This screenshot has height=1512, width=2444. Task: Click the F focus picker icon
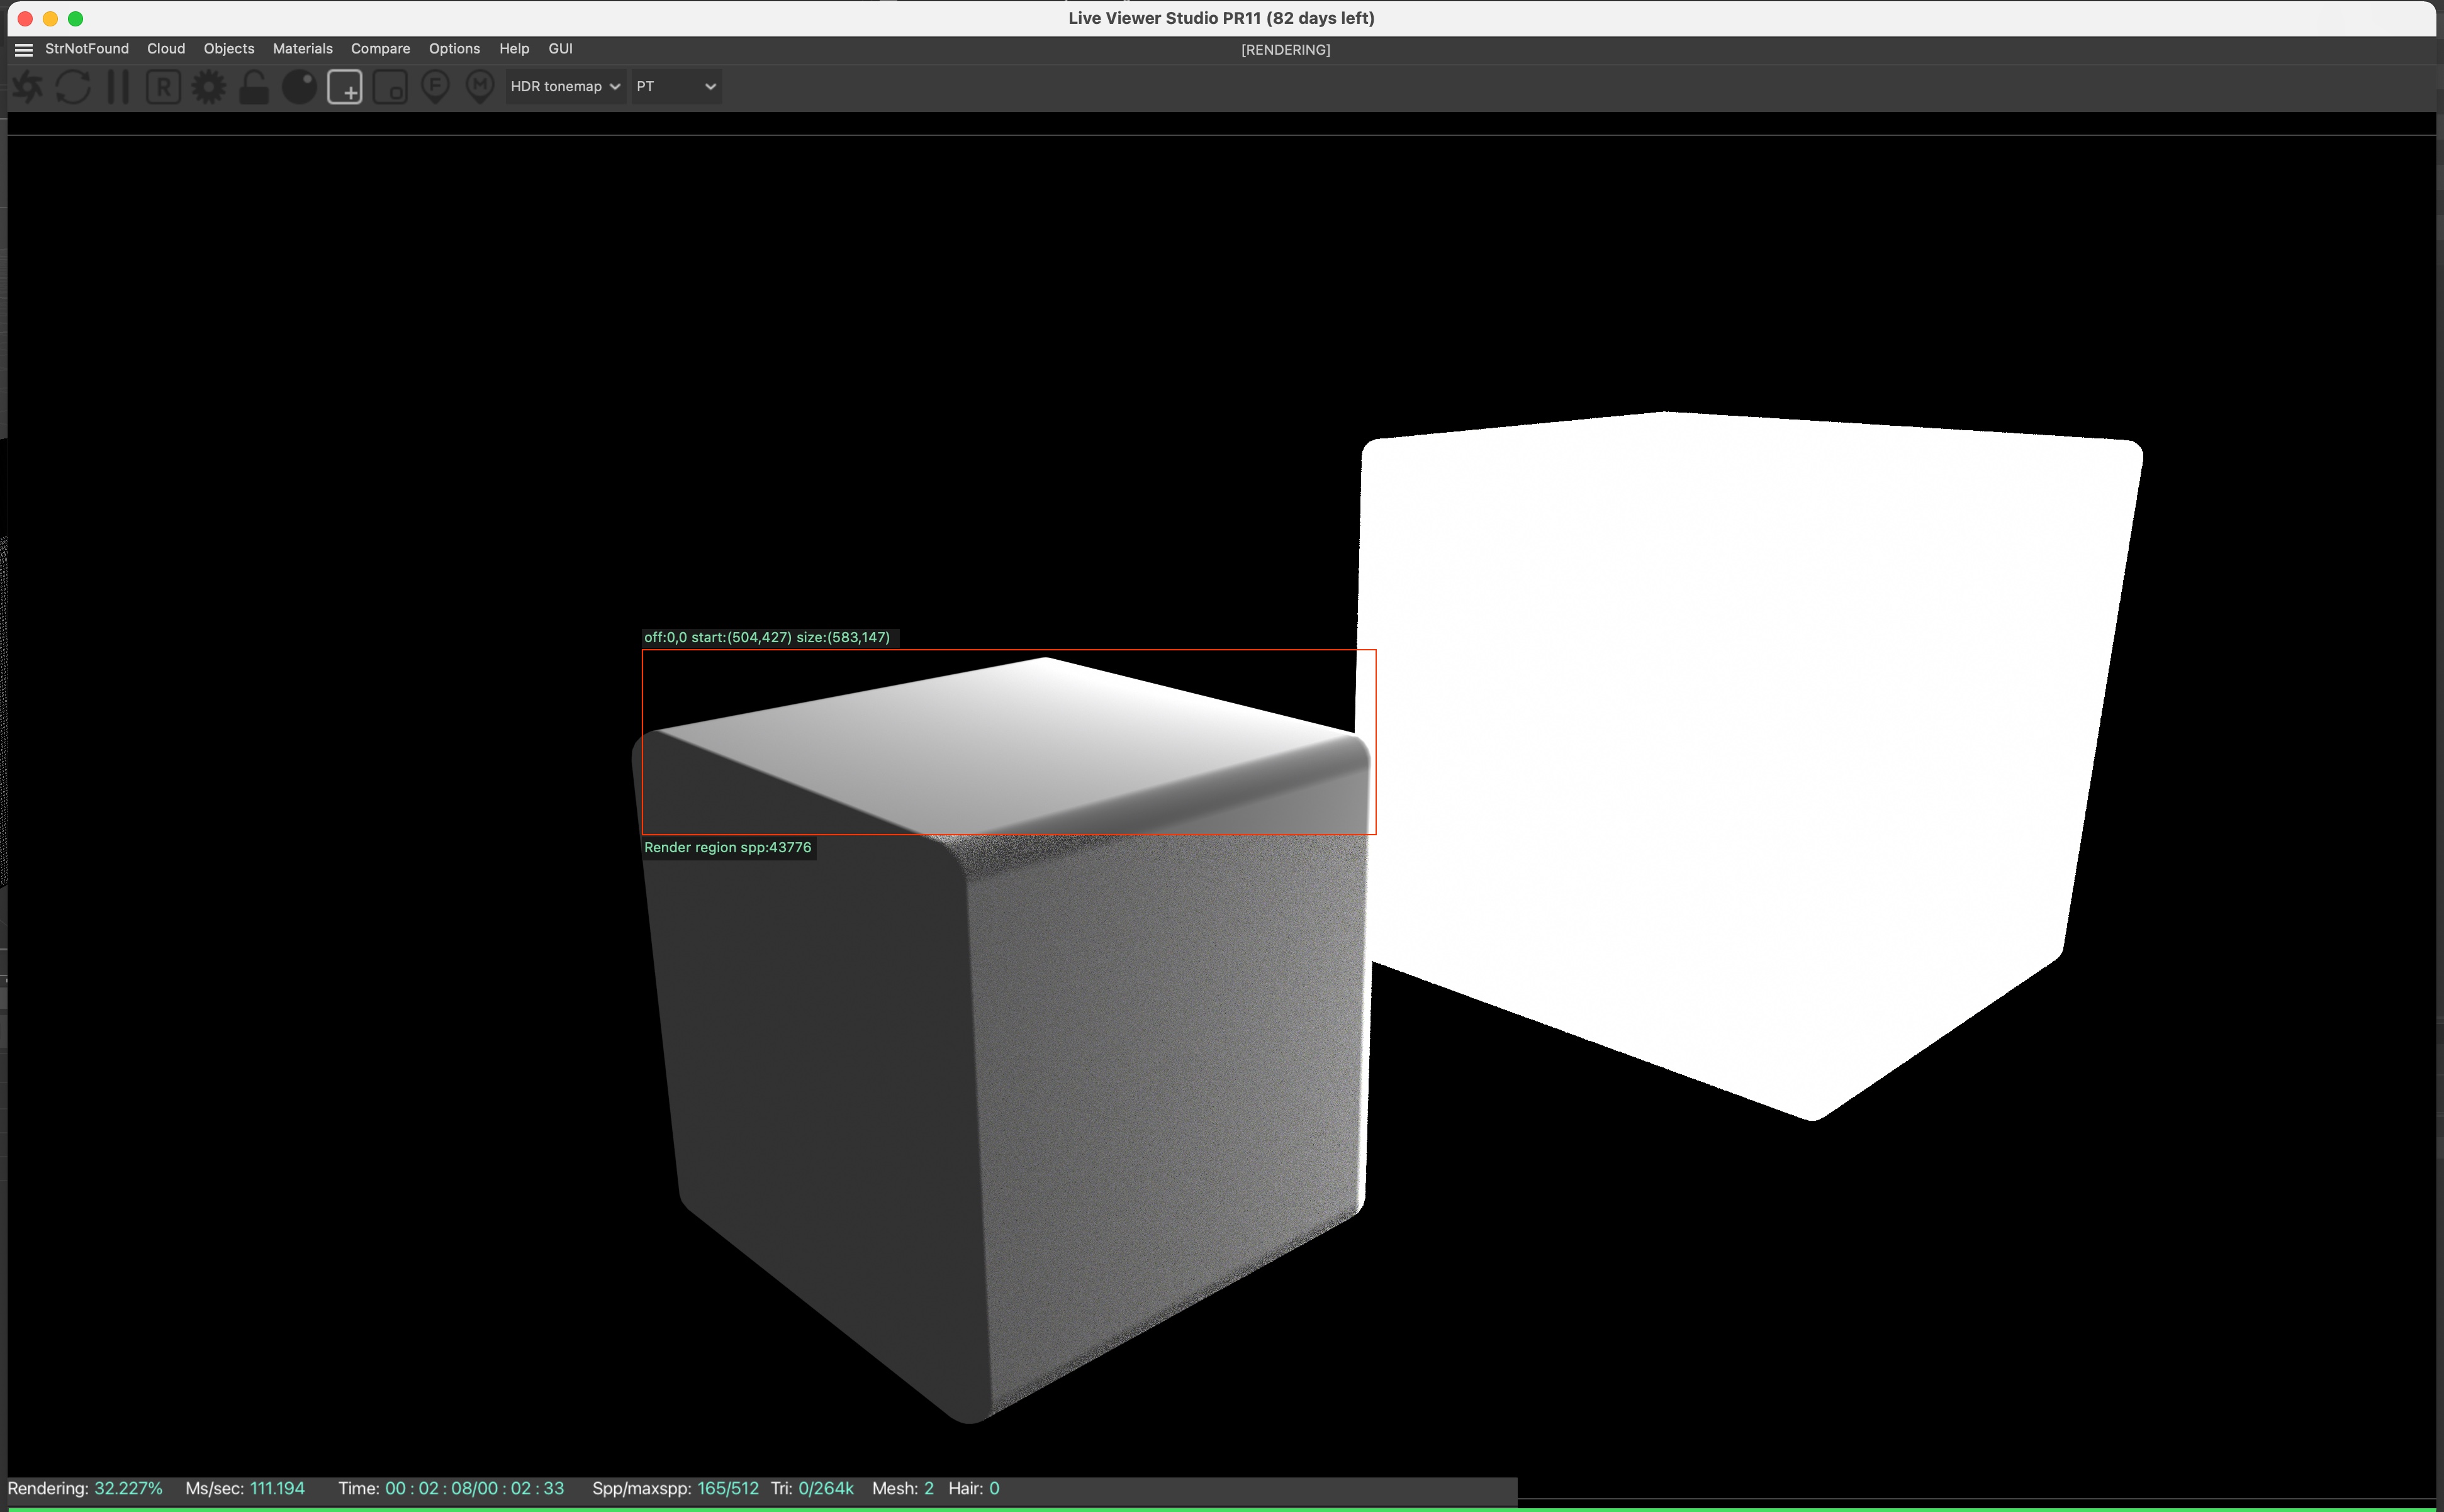coord(435,87)
